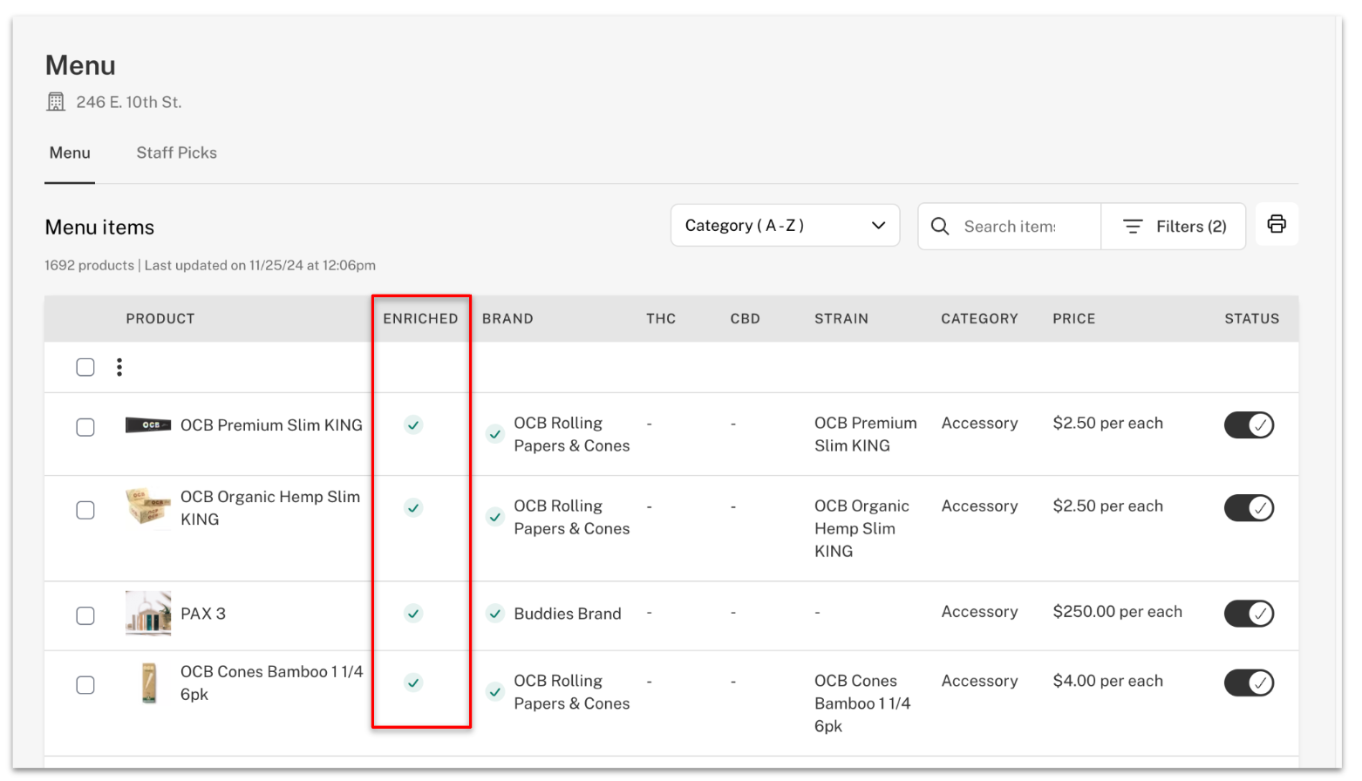Open PAX 3 product thumbnail
Image resolution: width=1362 pixels, height=781 pixels.
coord(148,614)
